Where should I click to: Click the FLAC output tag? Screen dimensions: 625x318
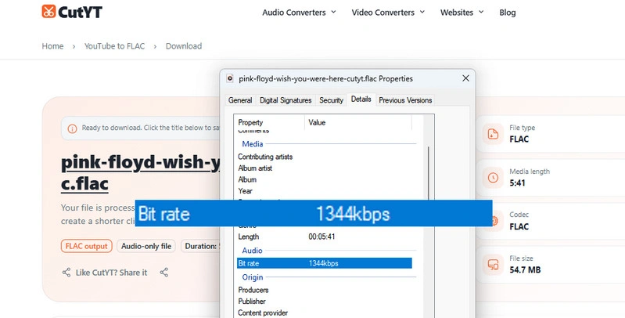point(87,246)
